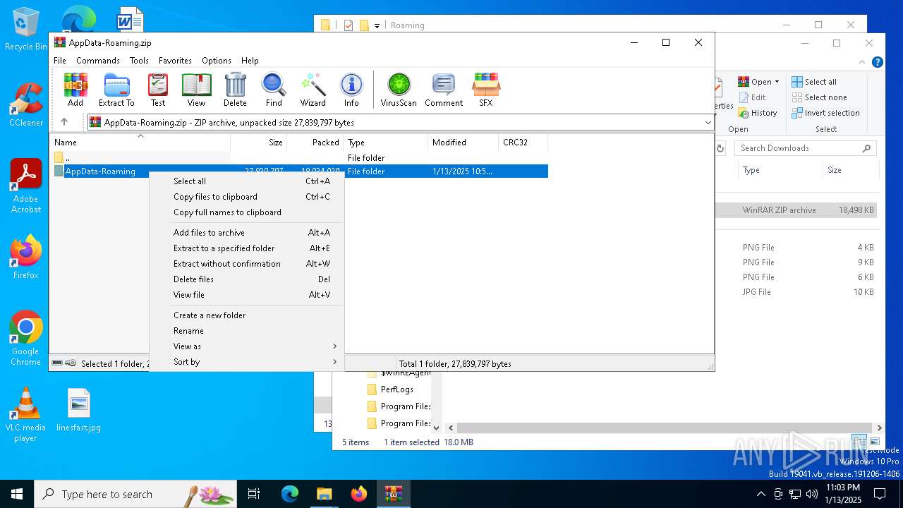Image resolution: width=903 pixels, height=508 pixels.
Task: Sort by the Name column header
Action: click(140, 143)
